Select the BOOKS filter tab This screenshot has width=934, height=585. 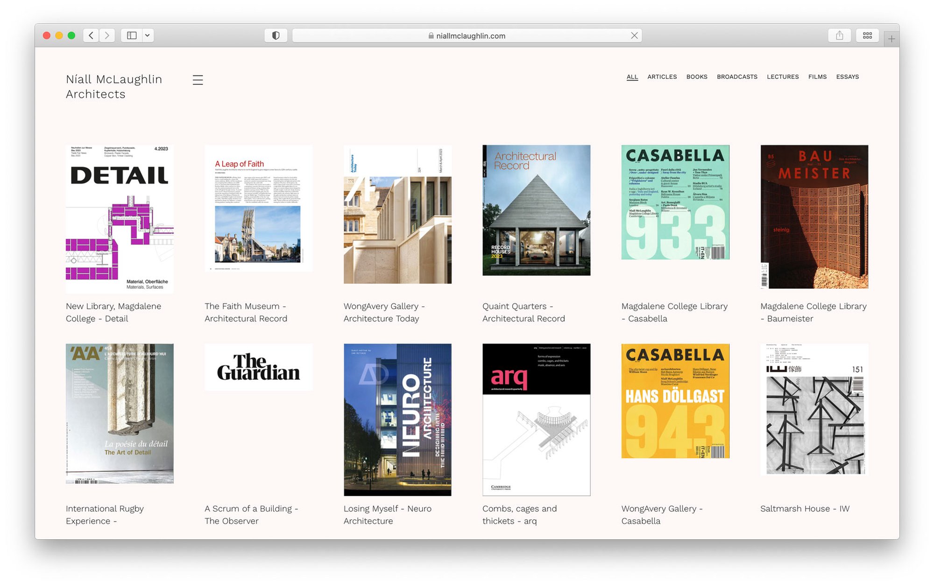click(696, 77)
